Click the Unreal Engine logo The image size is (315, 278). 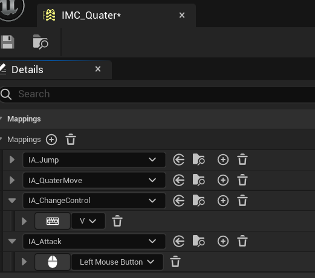11,9
